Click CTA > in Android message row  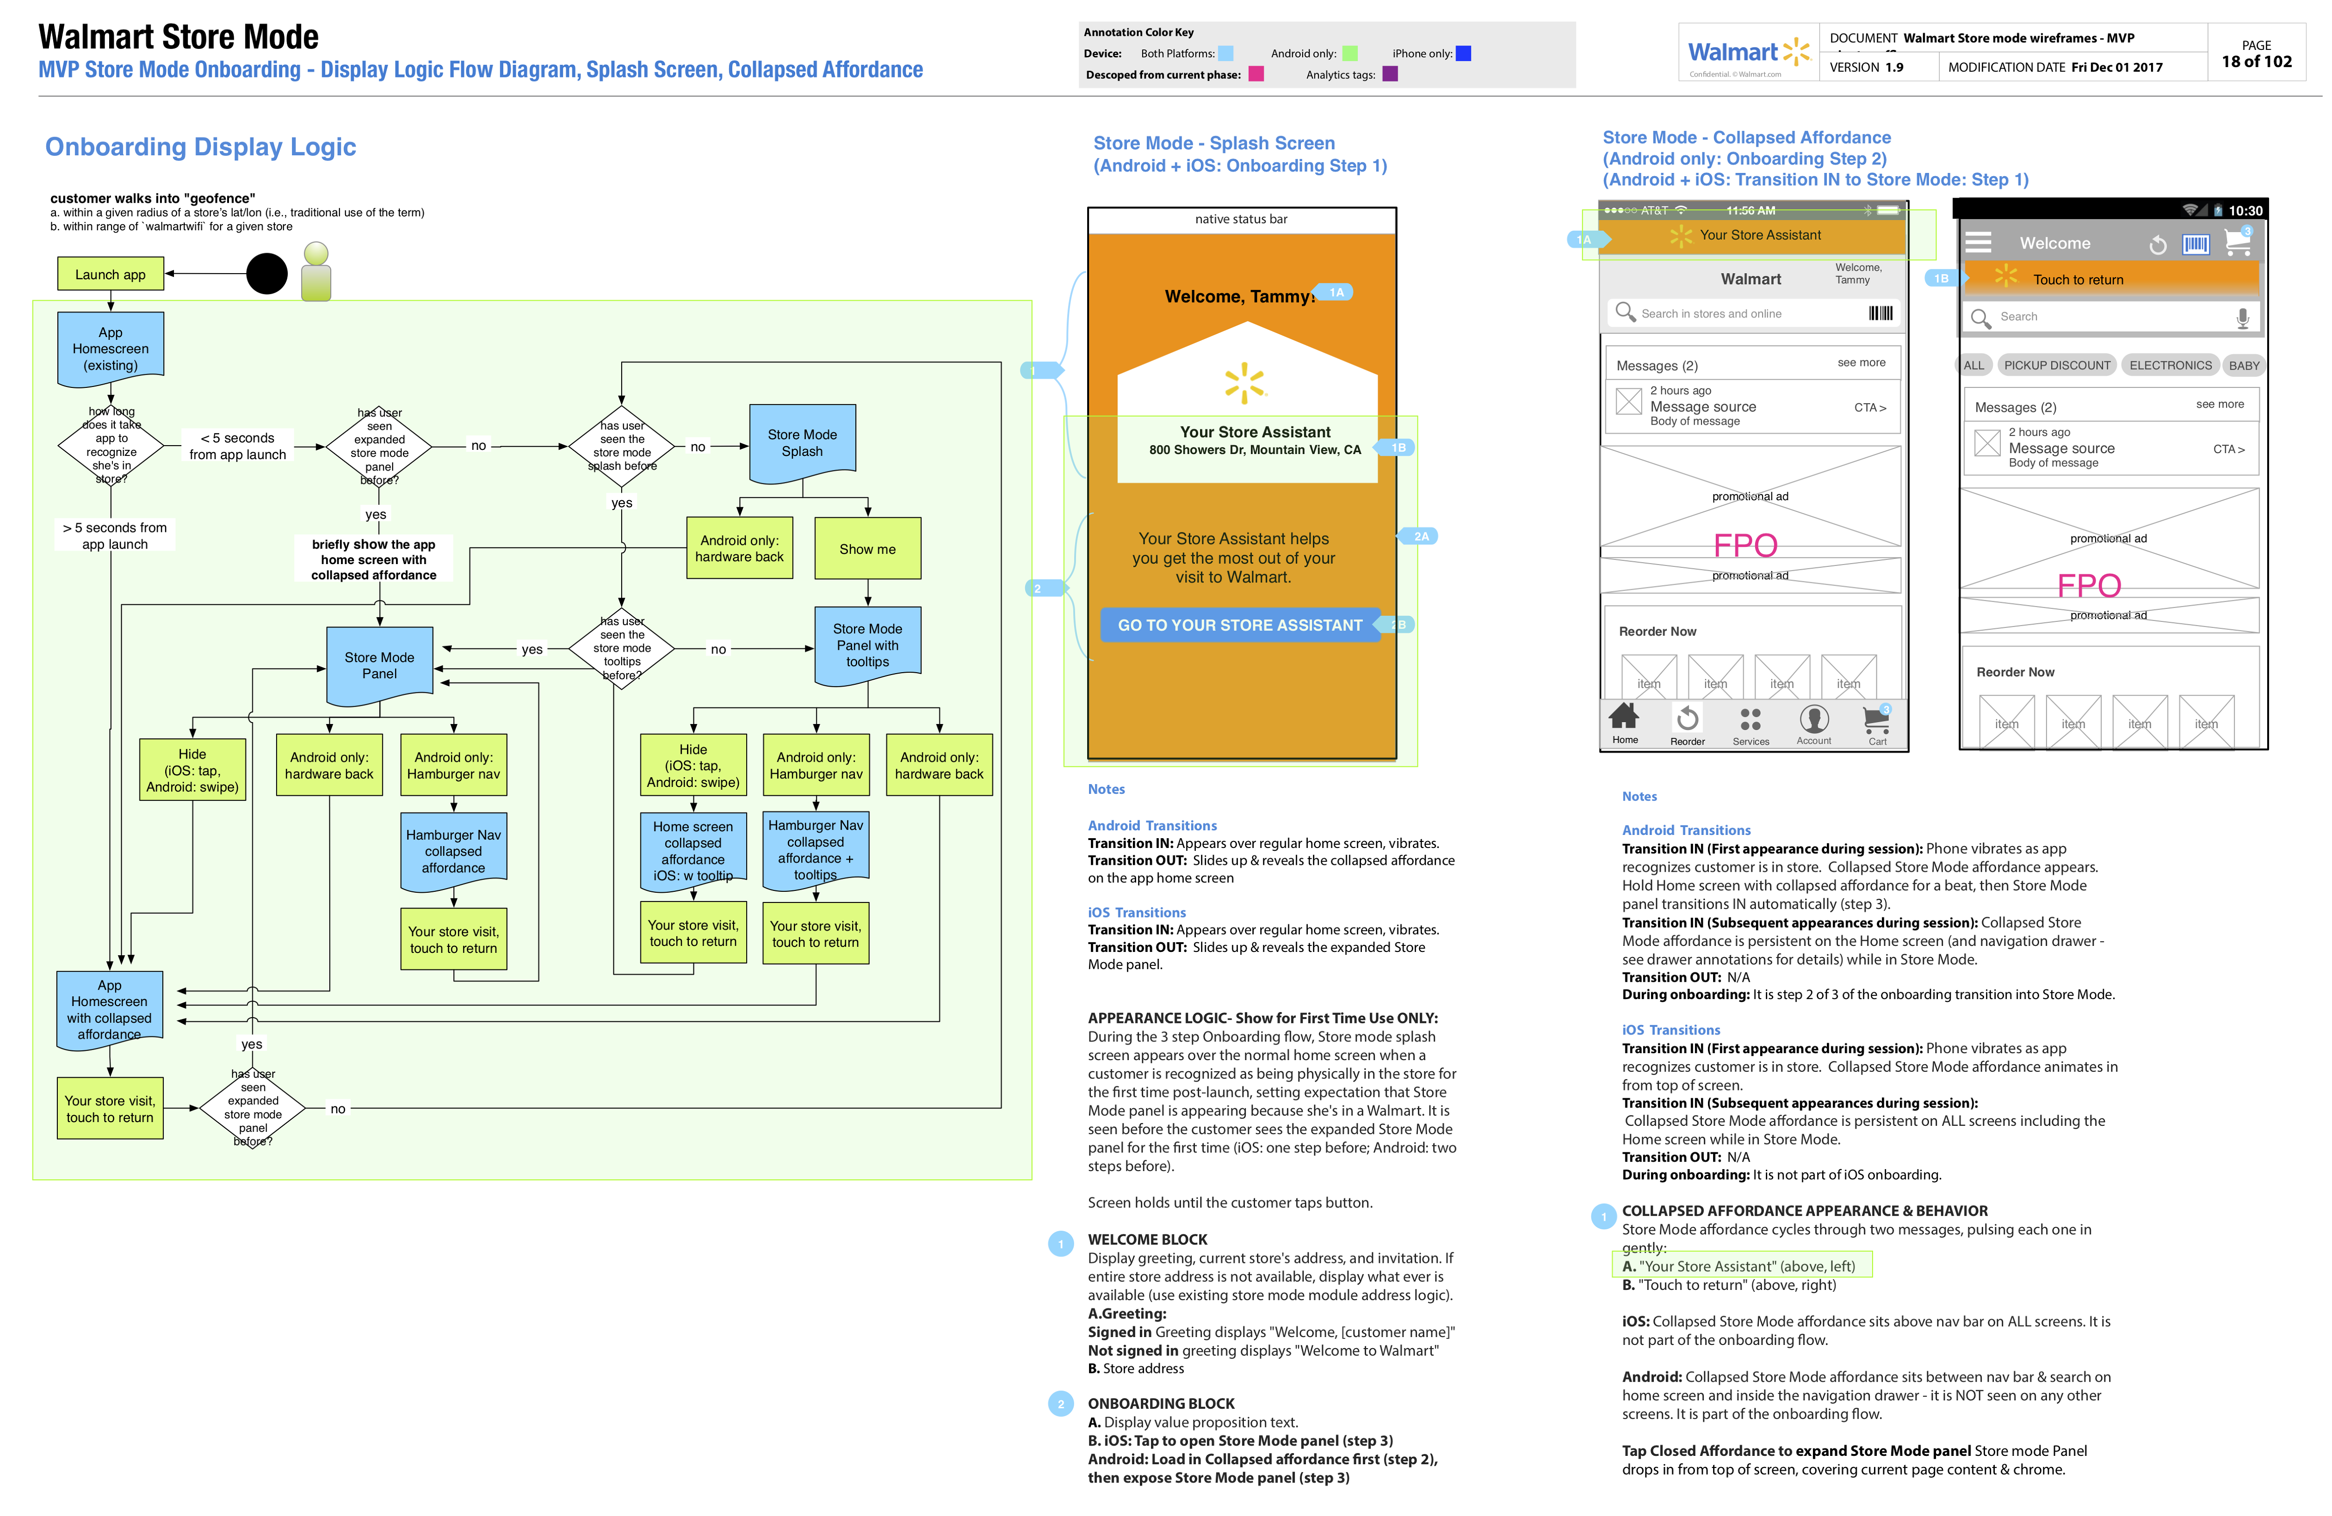(2228, 448)
